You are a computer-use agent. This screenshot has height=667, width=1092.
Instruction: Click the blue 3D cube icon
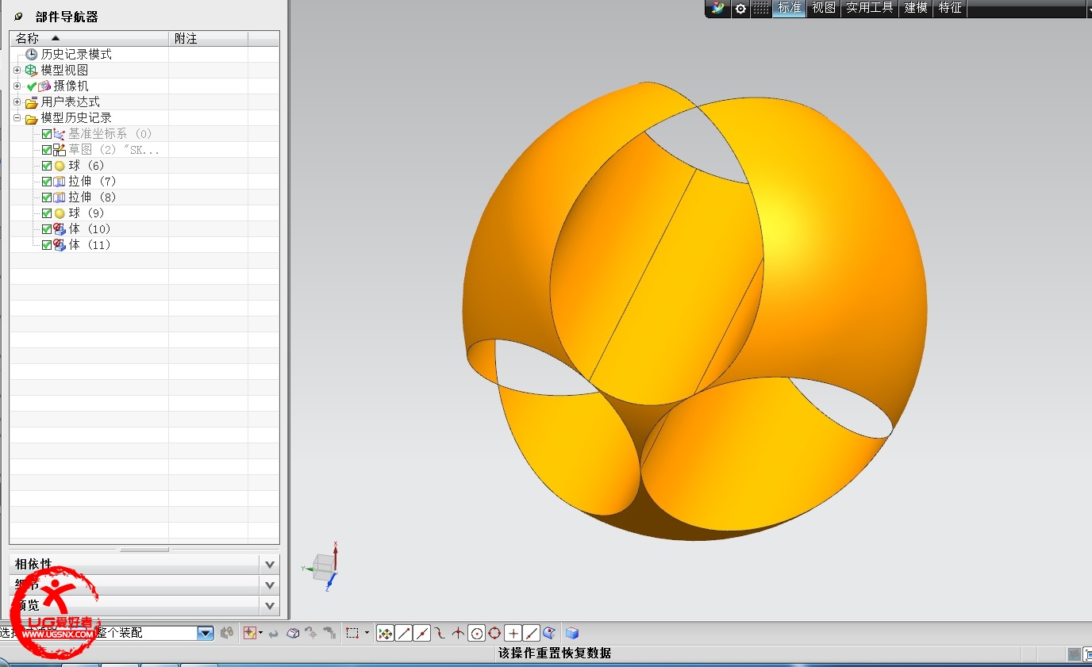(572, 633)
